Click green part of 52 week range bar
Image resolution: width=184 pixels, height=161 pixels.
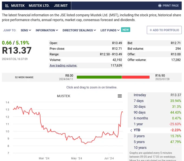[x=99, y=77]
